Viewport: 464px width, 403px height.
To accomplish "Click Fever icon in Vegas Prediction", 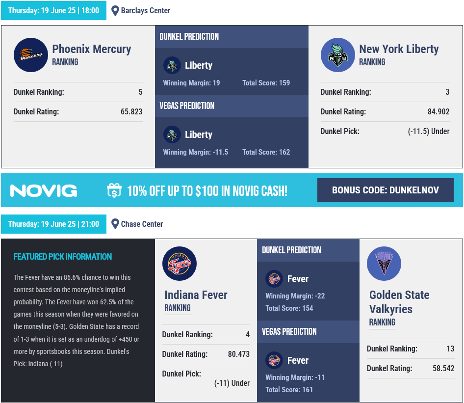I will (x=274, y=360).
